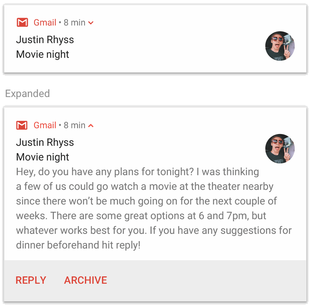Select Justin Rhyss in the collapsed notification
Viewport: 311px width, 307px height.
(x=45, y=40)
